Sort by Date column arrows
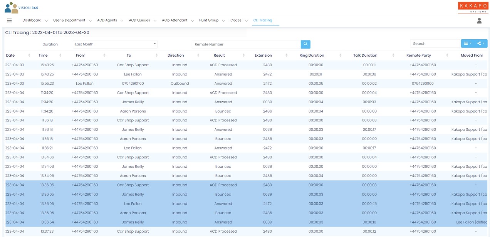 pyautogui.click(x=29, y=55)
